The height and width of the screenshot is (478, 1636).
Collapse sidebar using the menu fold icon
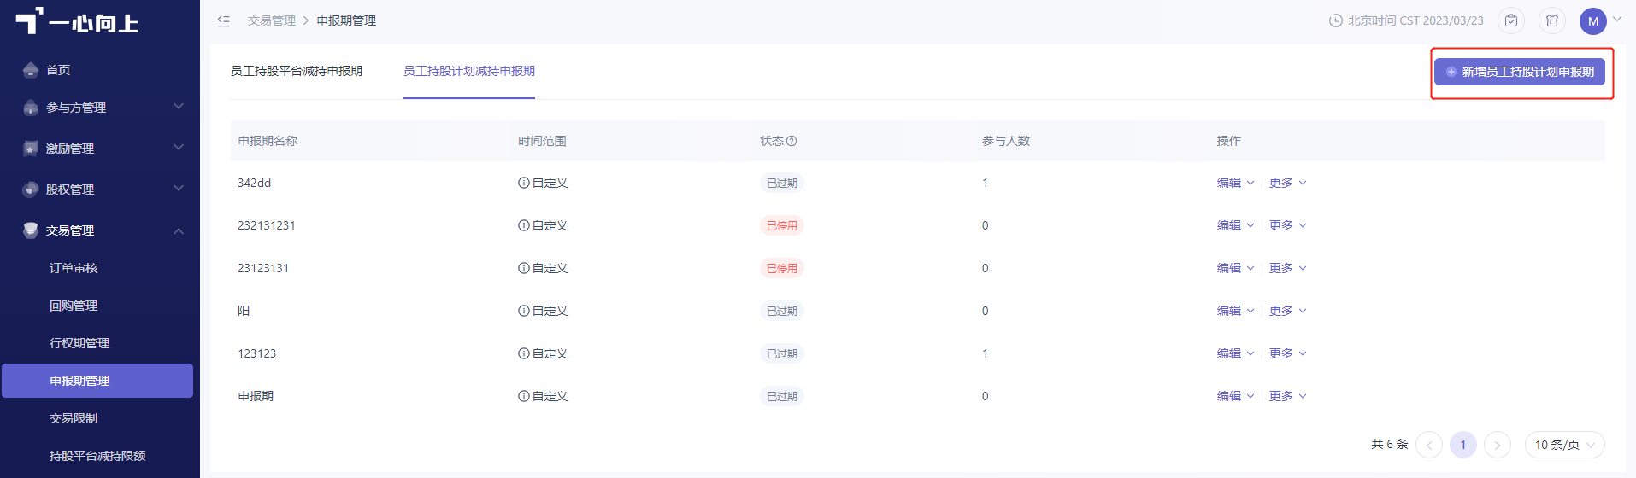point(224,20)
